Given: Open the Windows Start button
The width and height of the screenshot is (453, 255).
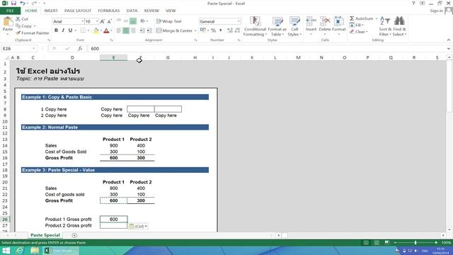Looking at the screenshot, I should (x=6, y=250).
